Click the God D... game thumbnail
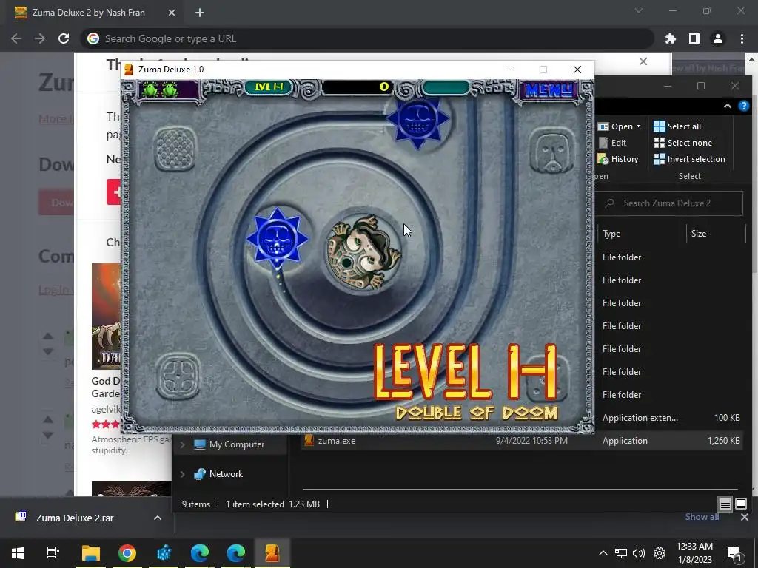758x568 pixels. (107, 317)
